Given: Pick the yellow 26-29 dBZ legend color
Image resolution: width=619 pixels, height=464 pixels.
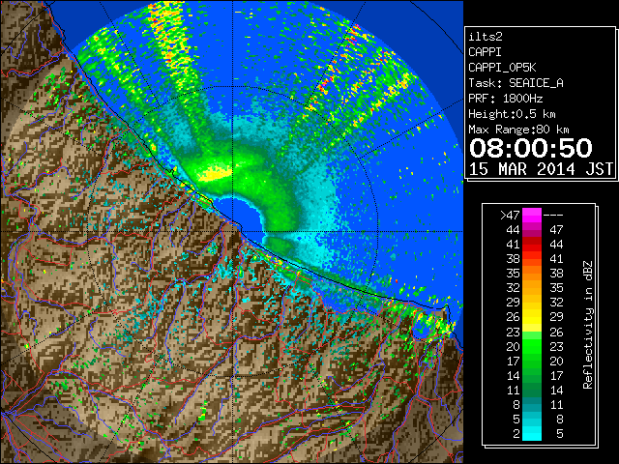Looking at the screenshot, I should pyautogui.click(x=532, y=317).
